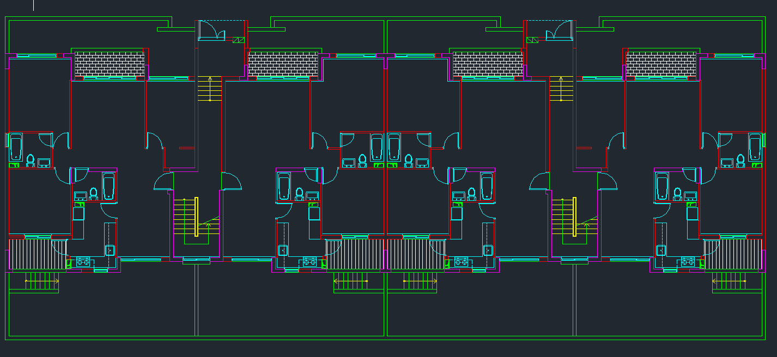Select the bathtub in the far-left bathroom
This screenshot has width=777, height=357.
coord(16,147)
